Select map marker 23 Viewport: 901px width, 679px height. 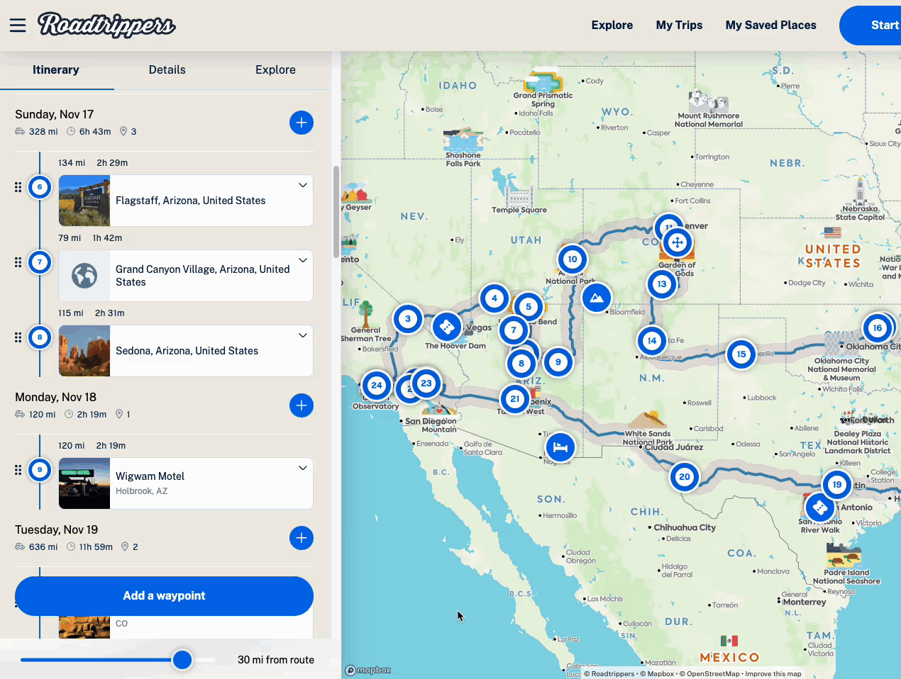pyautogui.click(x=426, y=383)
